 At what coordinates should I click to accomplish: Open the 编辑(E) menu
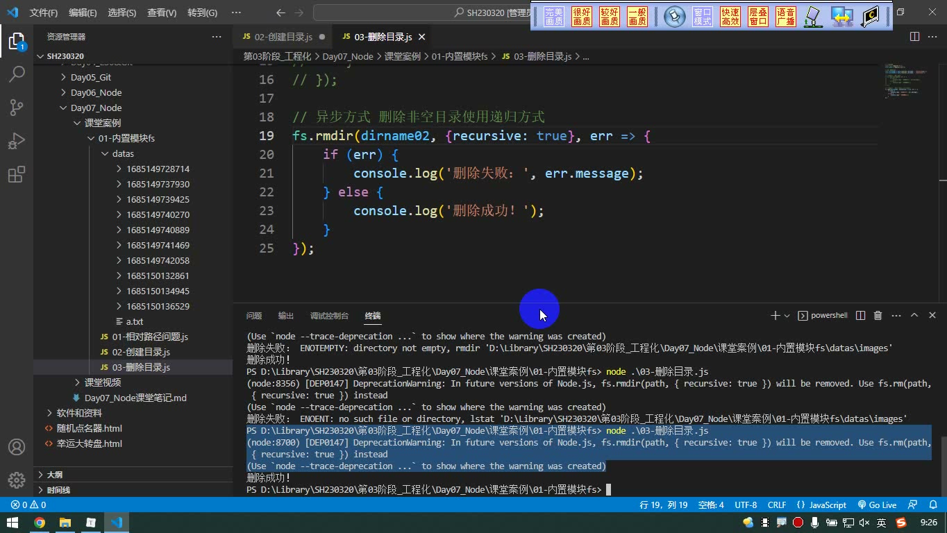tap(83, 12)
